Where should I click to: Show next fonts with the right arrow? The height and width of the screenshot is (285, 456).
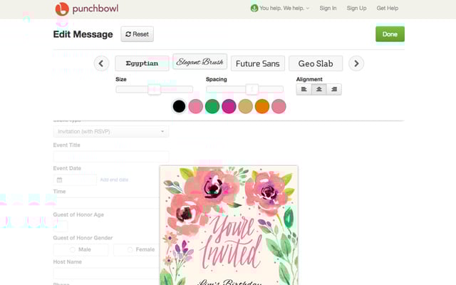click(x=356, y=63)
